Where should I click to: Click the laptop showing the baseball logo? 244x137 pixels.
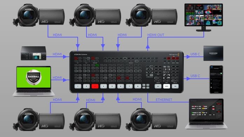click(34, 81)
